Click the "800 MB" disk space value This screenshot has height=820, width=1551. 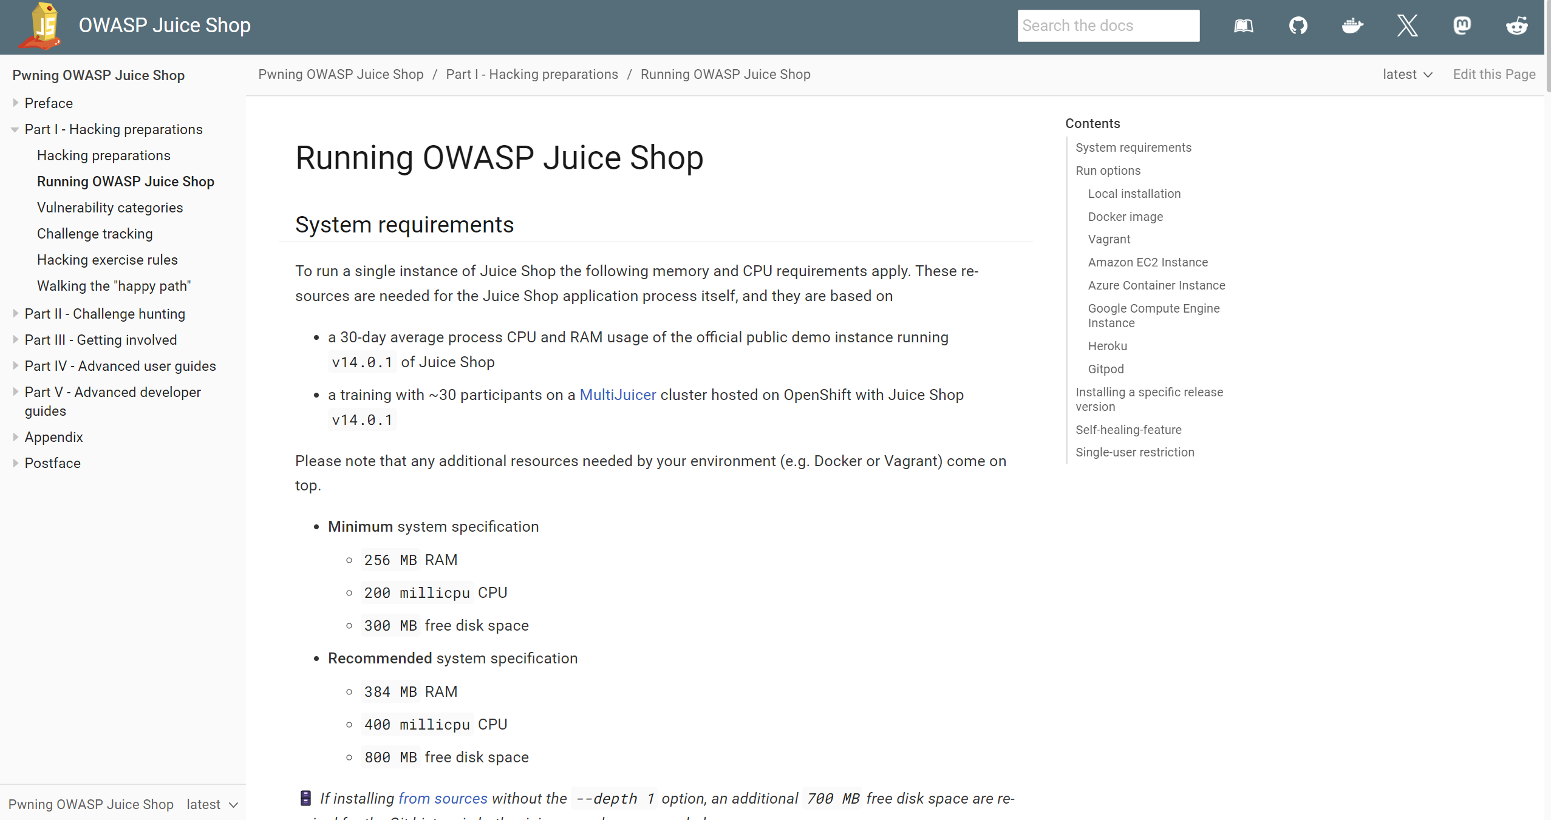(x=390, y=757)
